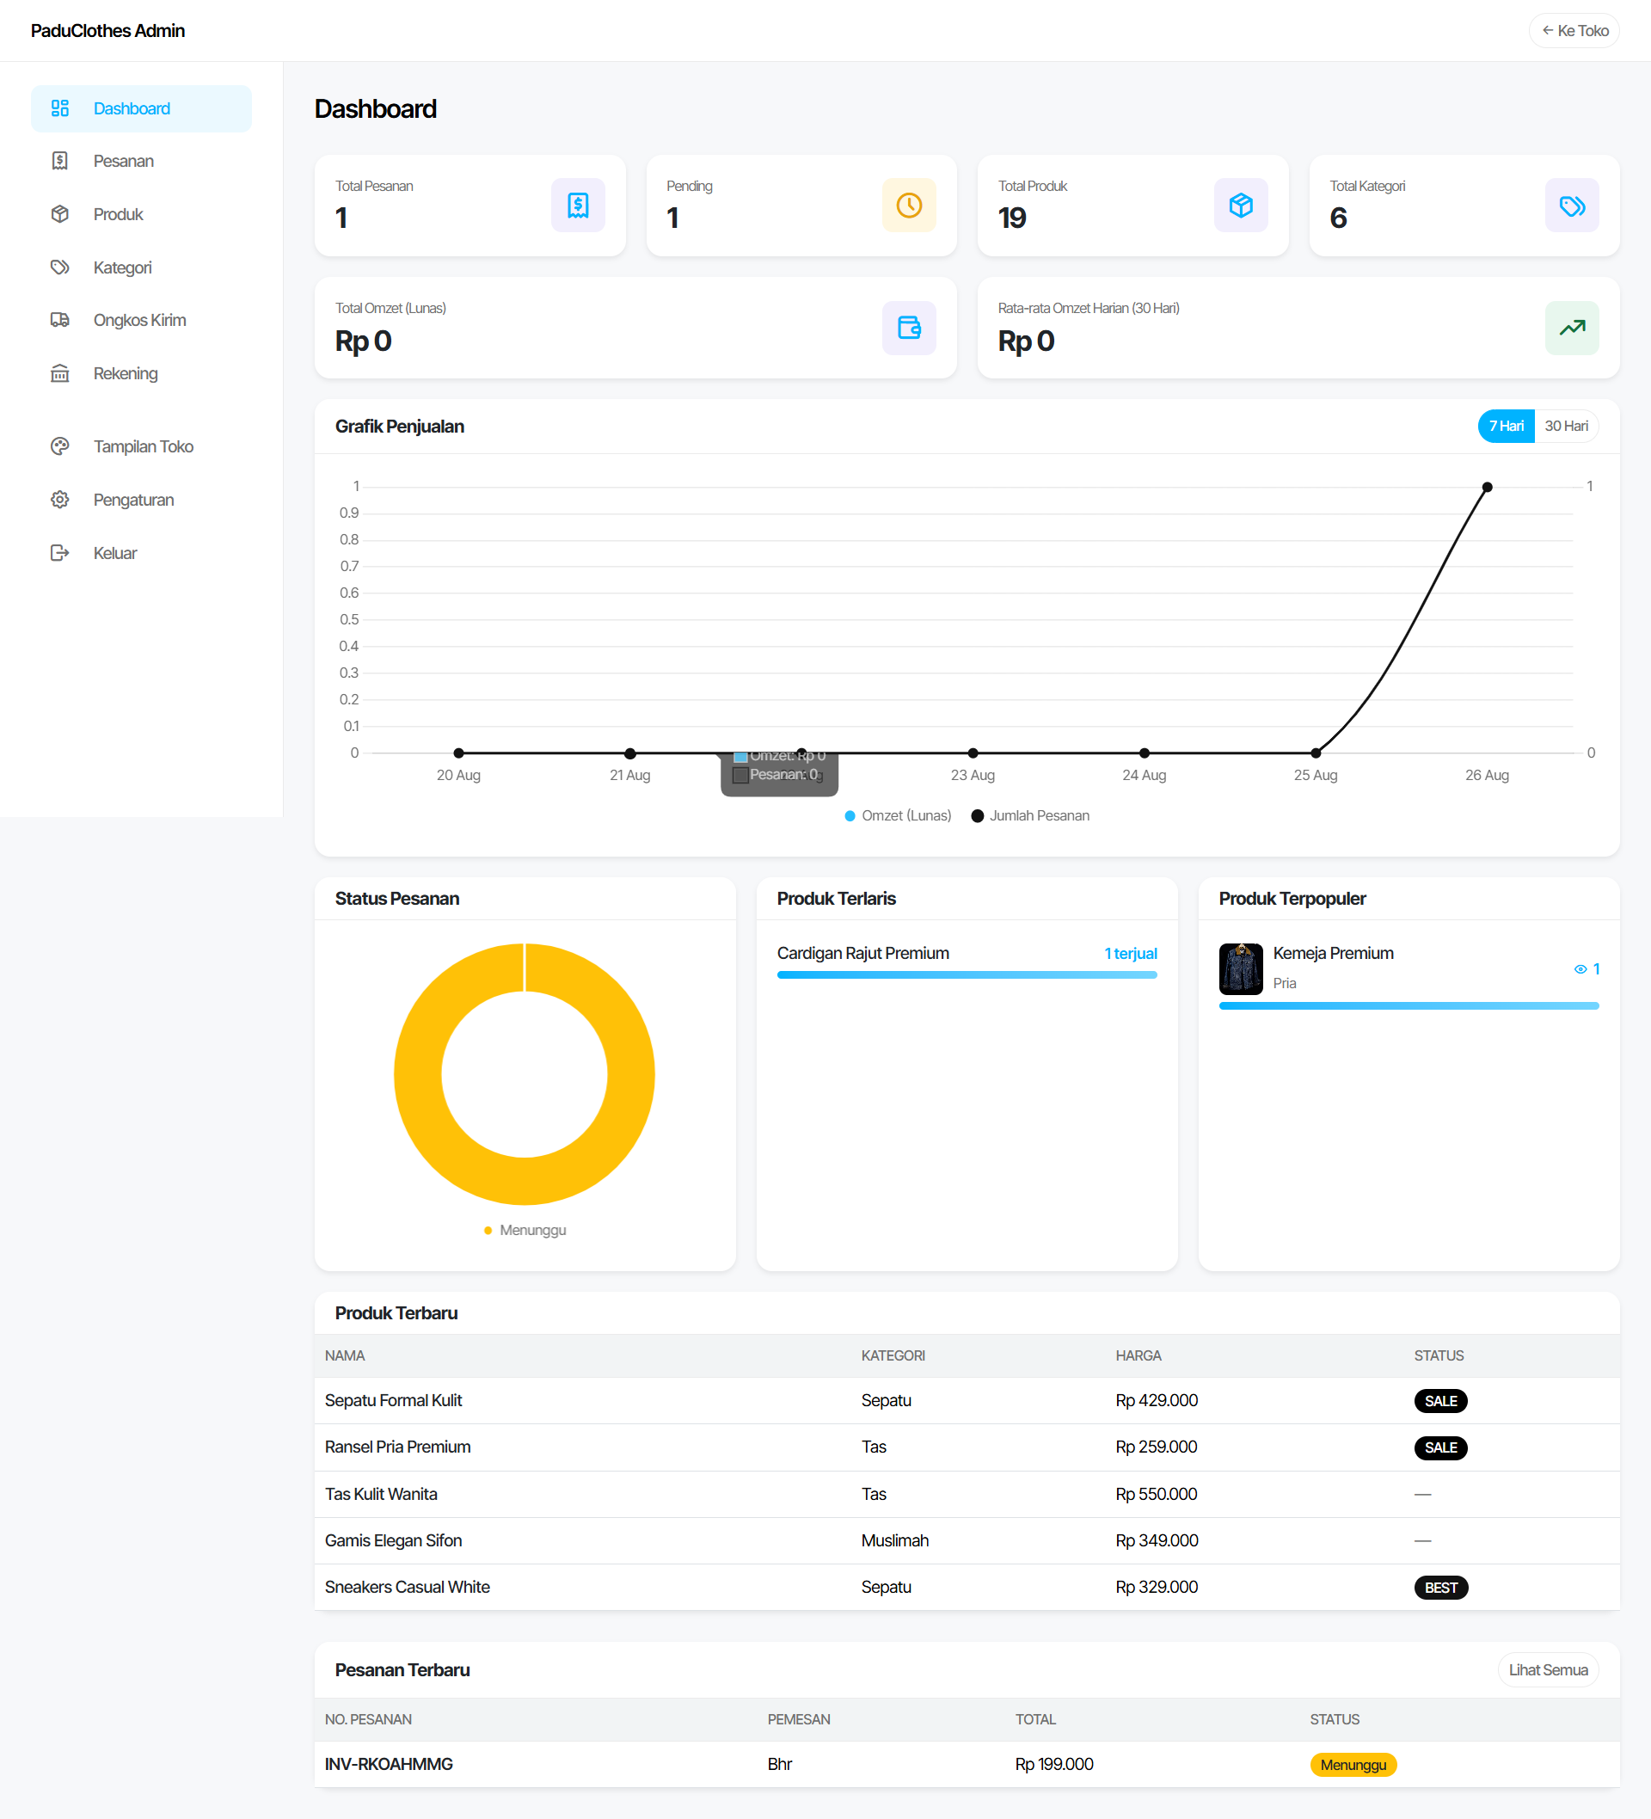The height and width of the screenshot is (1819, 1651).
Task: Click the Rata-rata Omzet trend arrow icon
Action: point(1572,328)
